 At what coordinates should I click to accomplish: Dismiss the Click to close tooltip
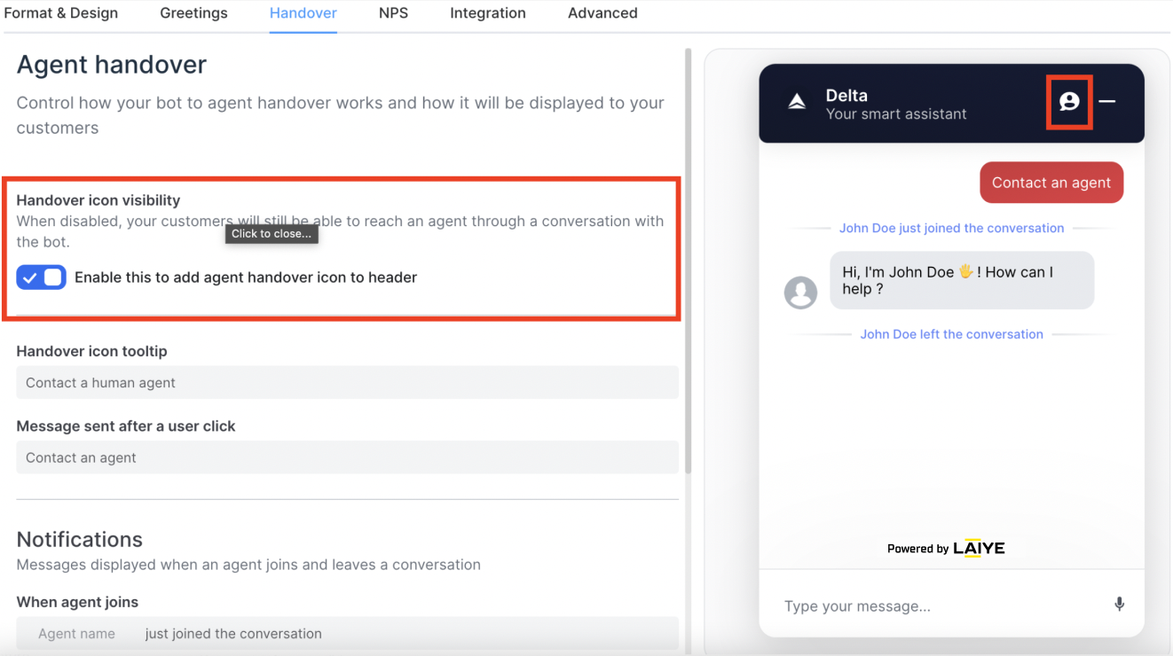(x=272, y=234)
